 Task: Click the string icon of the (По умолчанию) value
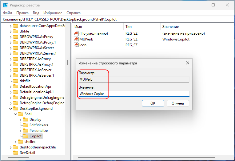(x=76, y=33)
